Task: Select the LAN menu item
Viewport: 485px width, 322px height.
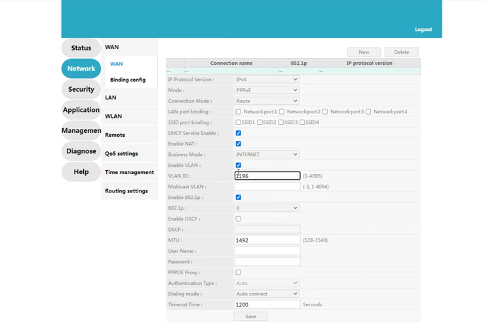Action: (111, 98)
